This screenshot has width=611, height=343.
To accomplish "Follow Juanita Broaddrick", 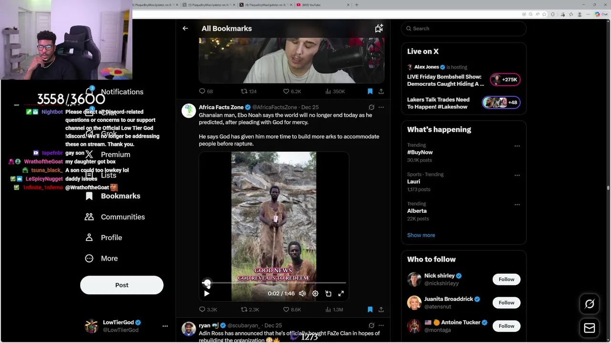I will pyautogui.click(x=506, y=303).
